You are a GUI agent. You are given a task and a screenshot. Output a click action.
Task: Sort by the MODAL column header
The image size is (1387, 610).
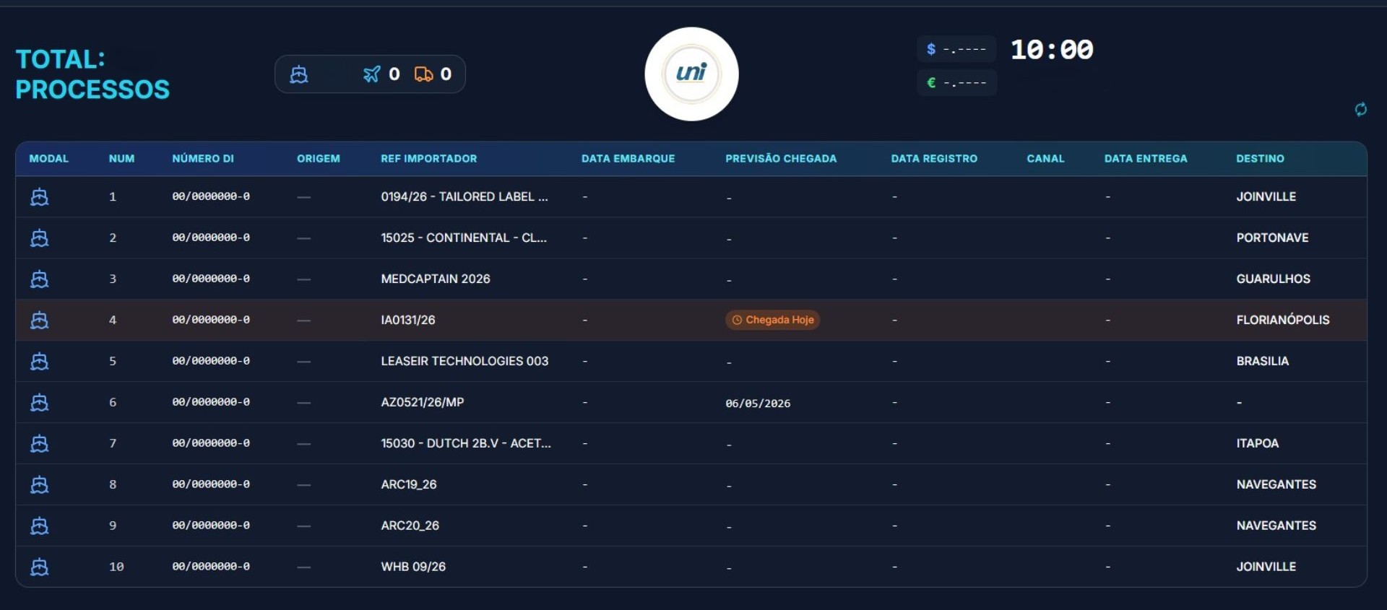(x=48, y=159)
